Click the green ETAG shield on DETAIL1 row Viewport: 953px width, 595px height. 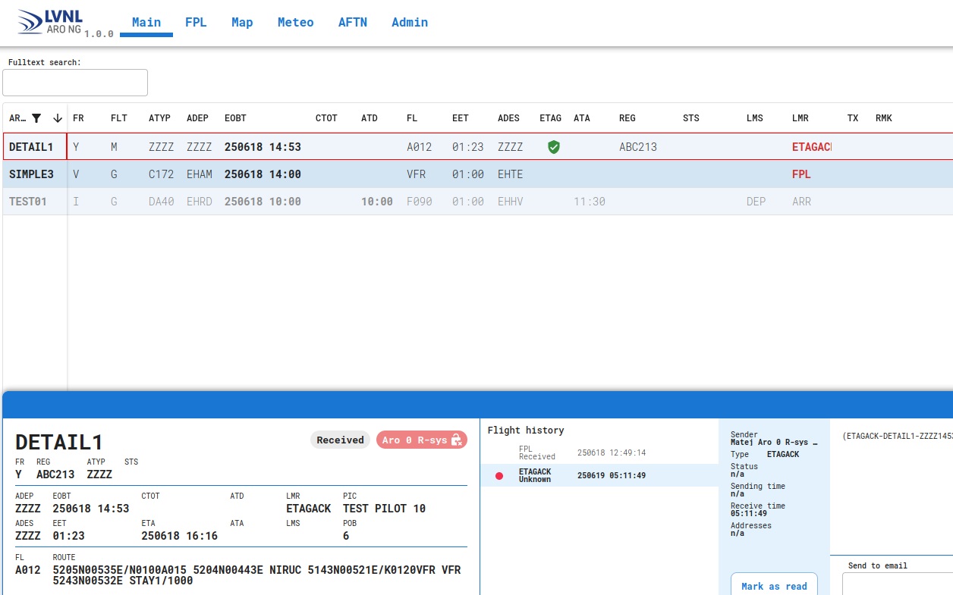tap(553, 147)
